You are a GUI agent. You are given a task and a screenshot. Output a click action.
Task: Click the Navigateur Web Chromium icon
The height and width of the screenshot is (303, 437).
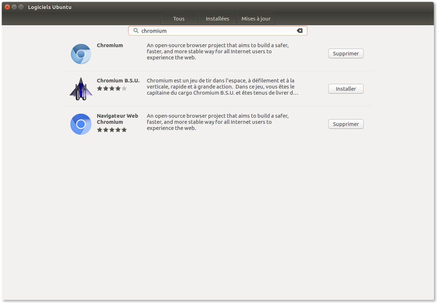[81, 124]
